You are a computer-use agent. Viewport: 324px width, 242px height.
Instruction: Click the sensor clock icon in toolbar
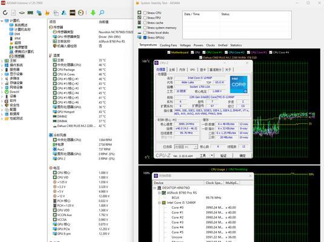pos(81,13)
